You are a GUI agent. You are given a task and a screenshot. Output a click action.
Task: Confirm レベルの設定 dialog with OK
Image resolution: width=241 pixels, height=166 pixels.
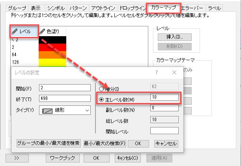pyautogui.click(x=138, y=144)
